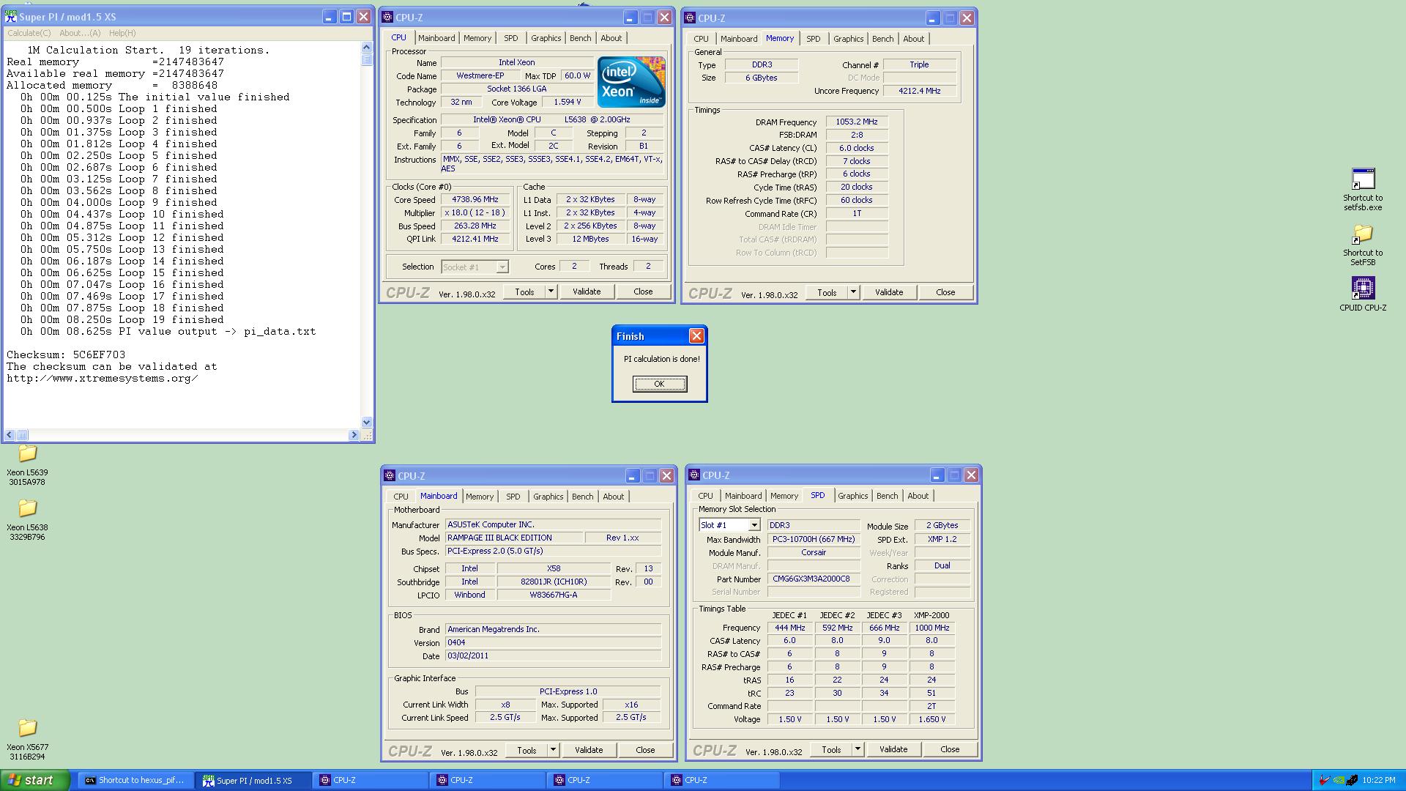Viewport: 1406px width, 791px height.
Task: Click the taskbar clock 10:22 PM
Action: (x=1378, y=781)
